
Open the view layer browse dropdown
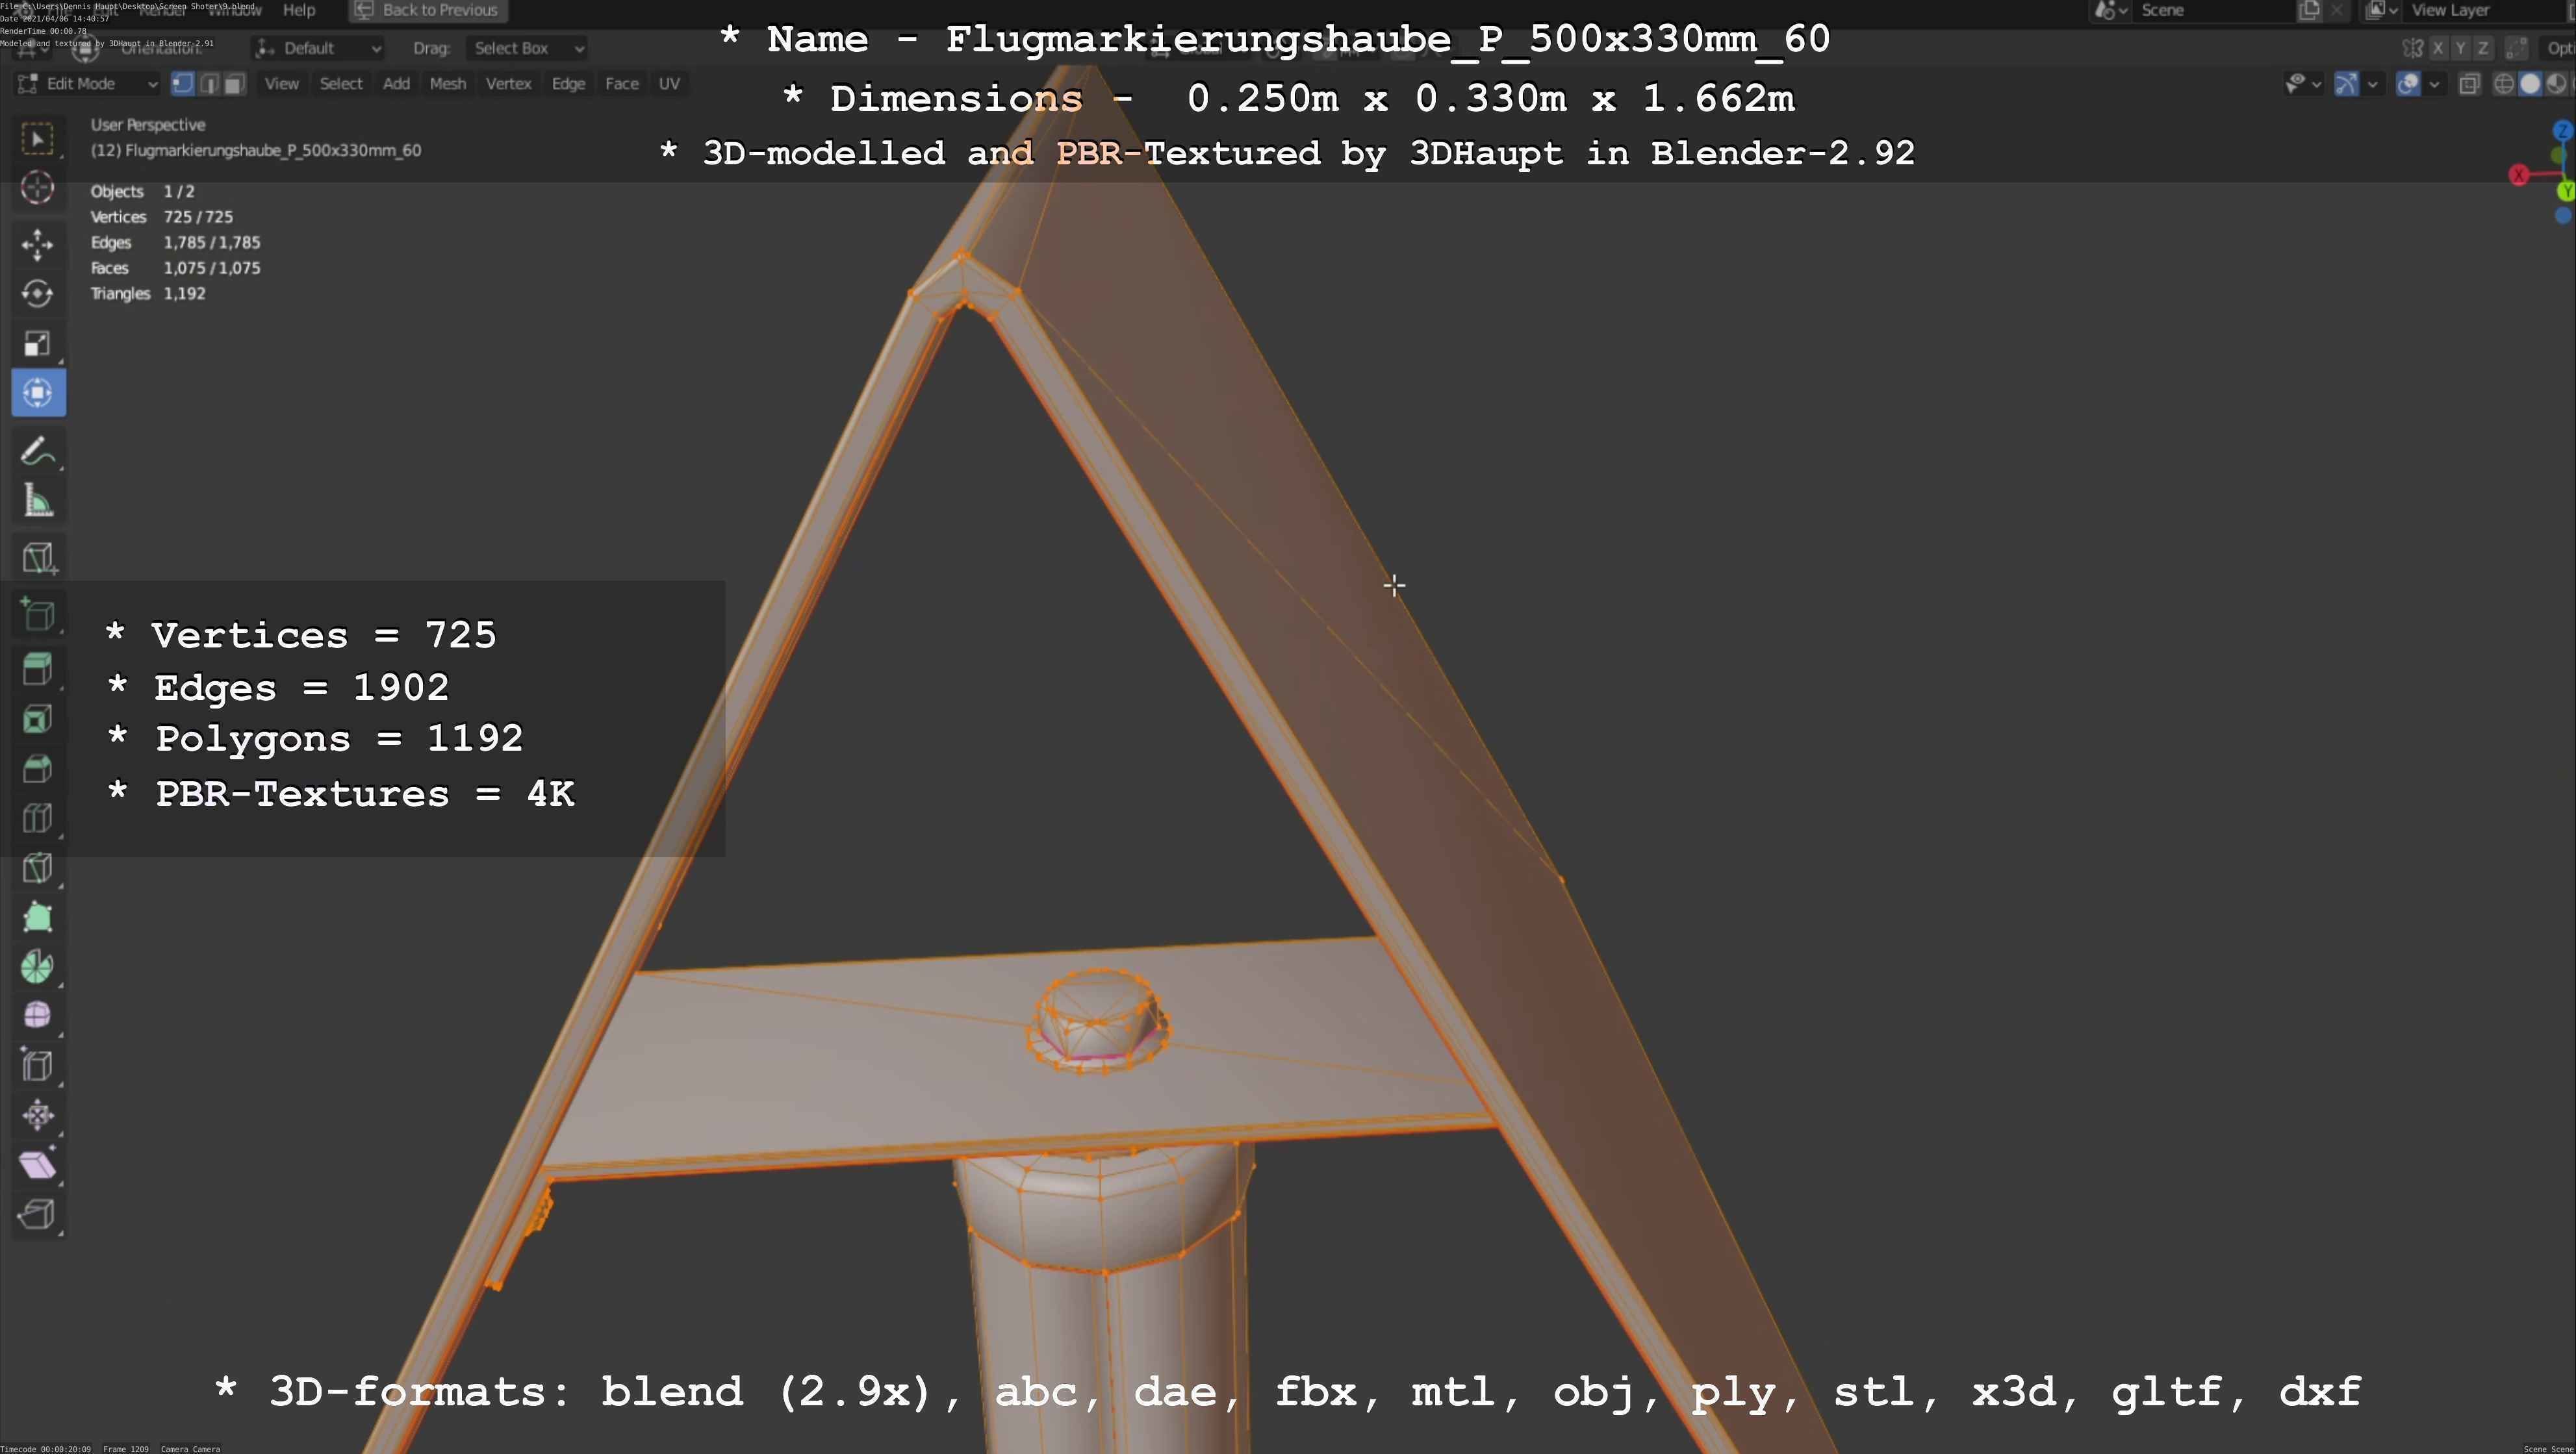2382,10
